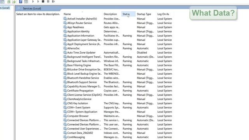
Task: Click the gear icon of COM+ System Application
Action: pos(65,112)
